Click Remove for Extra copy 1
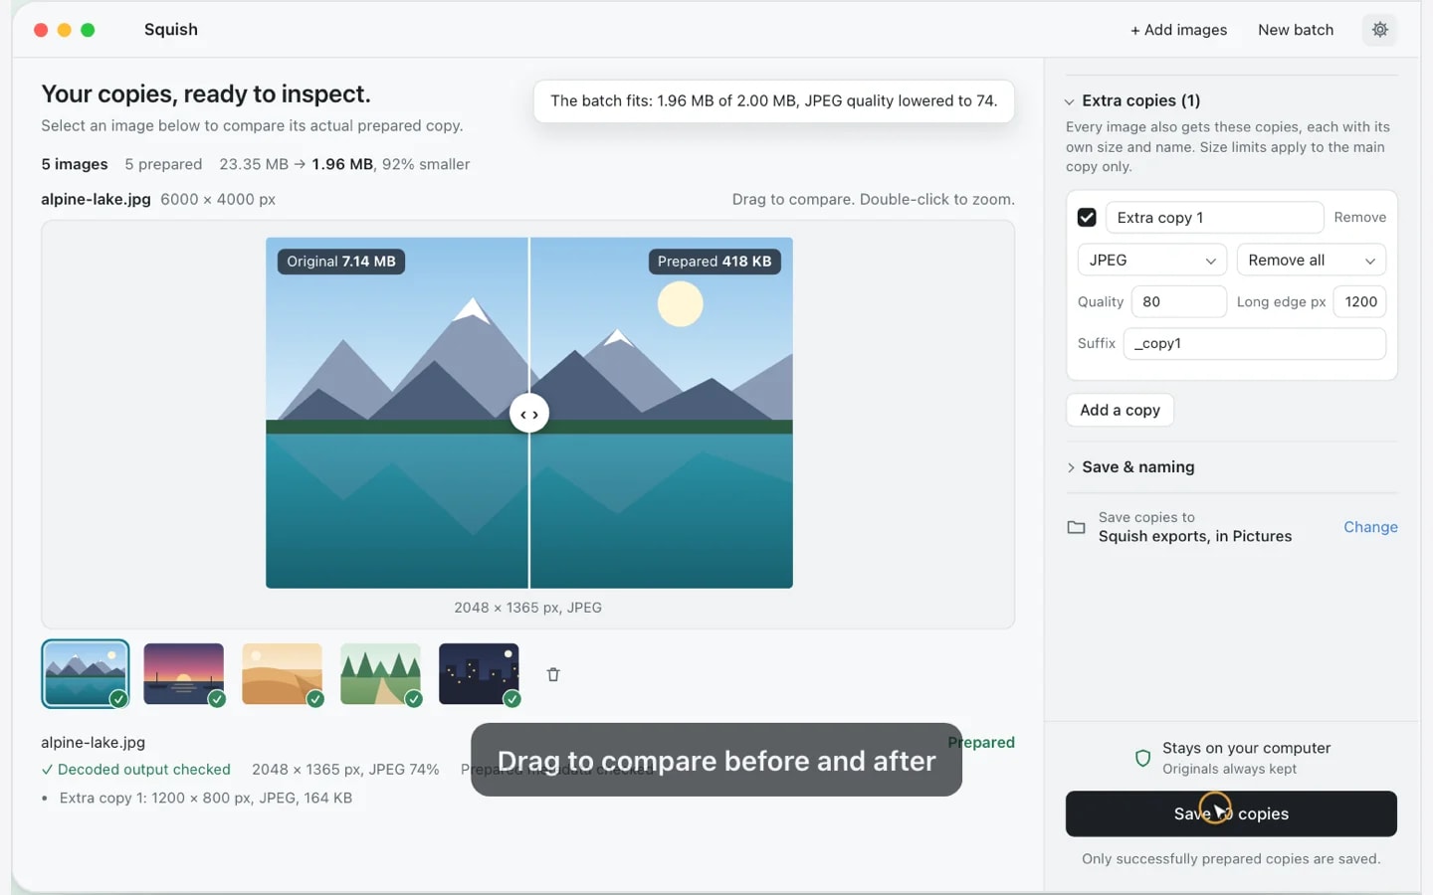 (1359, 217)
